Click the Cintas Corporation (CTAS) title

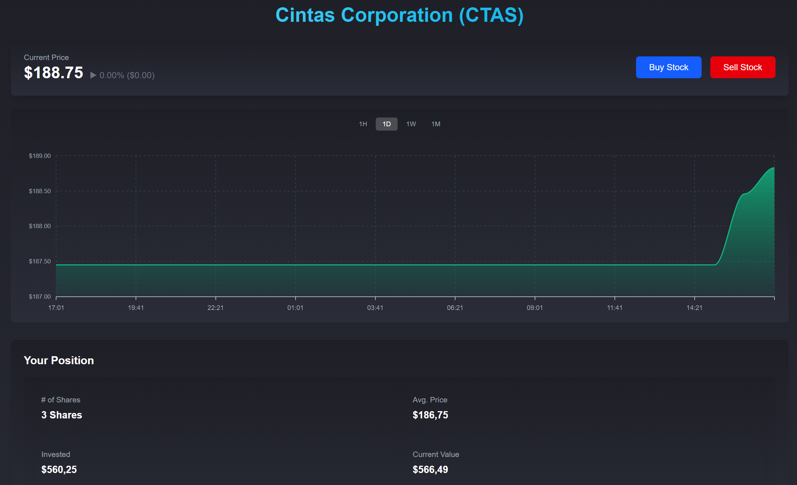point(399,15)
